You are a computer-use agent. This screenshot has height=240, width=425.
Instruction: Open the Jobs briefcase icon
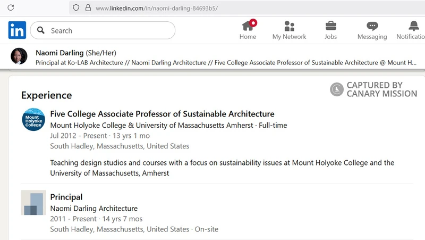point(330,26)
